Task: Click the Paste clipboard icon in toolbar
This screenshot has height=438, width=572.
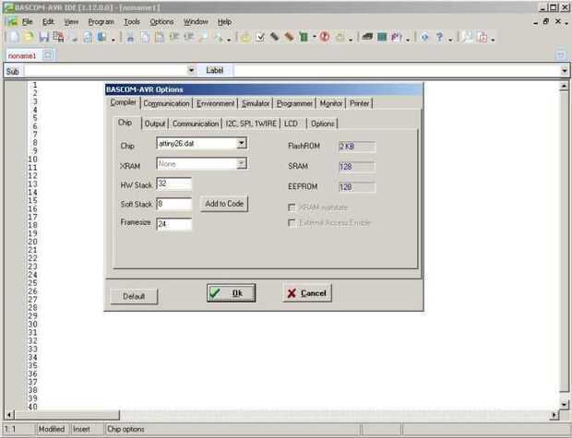Action: (x=160, y=37)
